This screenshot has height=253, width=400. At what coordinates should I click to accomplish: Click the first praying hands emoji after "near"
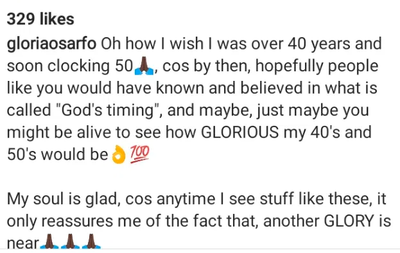click(x=49, y=241)
